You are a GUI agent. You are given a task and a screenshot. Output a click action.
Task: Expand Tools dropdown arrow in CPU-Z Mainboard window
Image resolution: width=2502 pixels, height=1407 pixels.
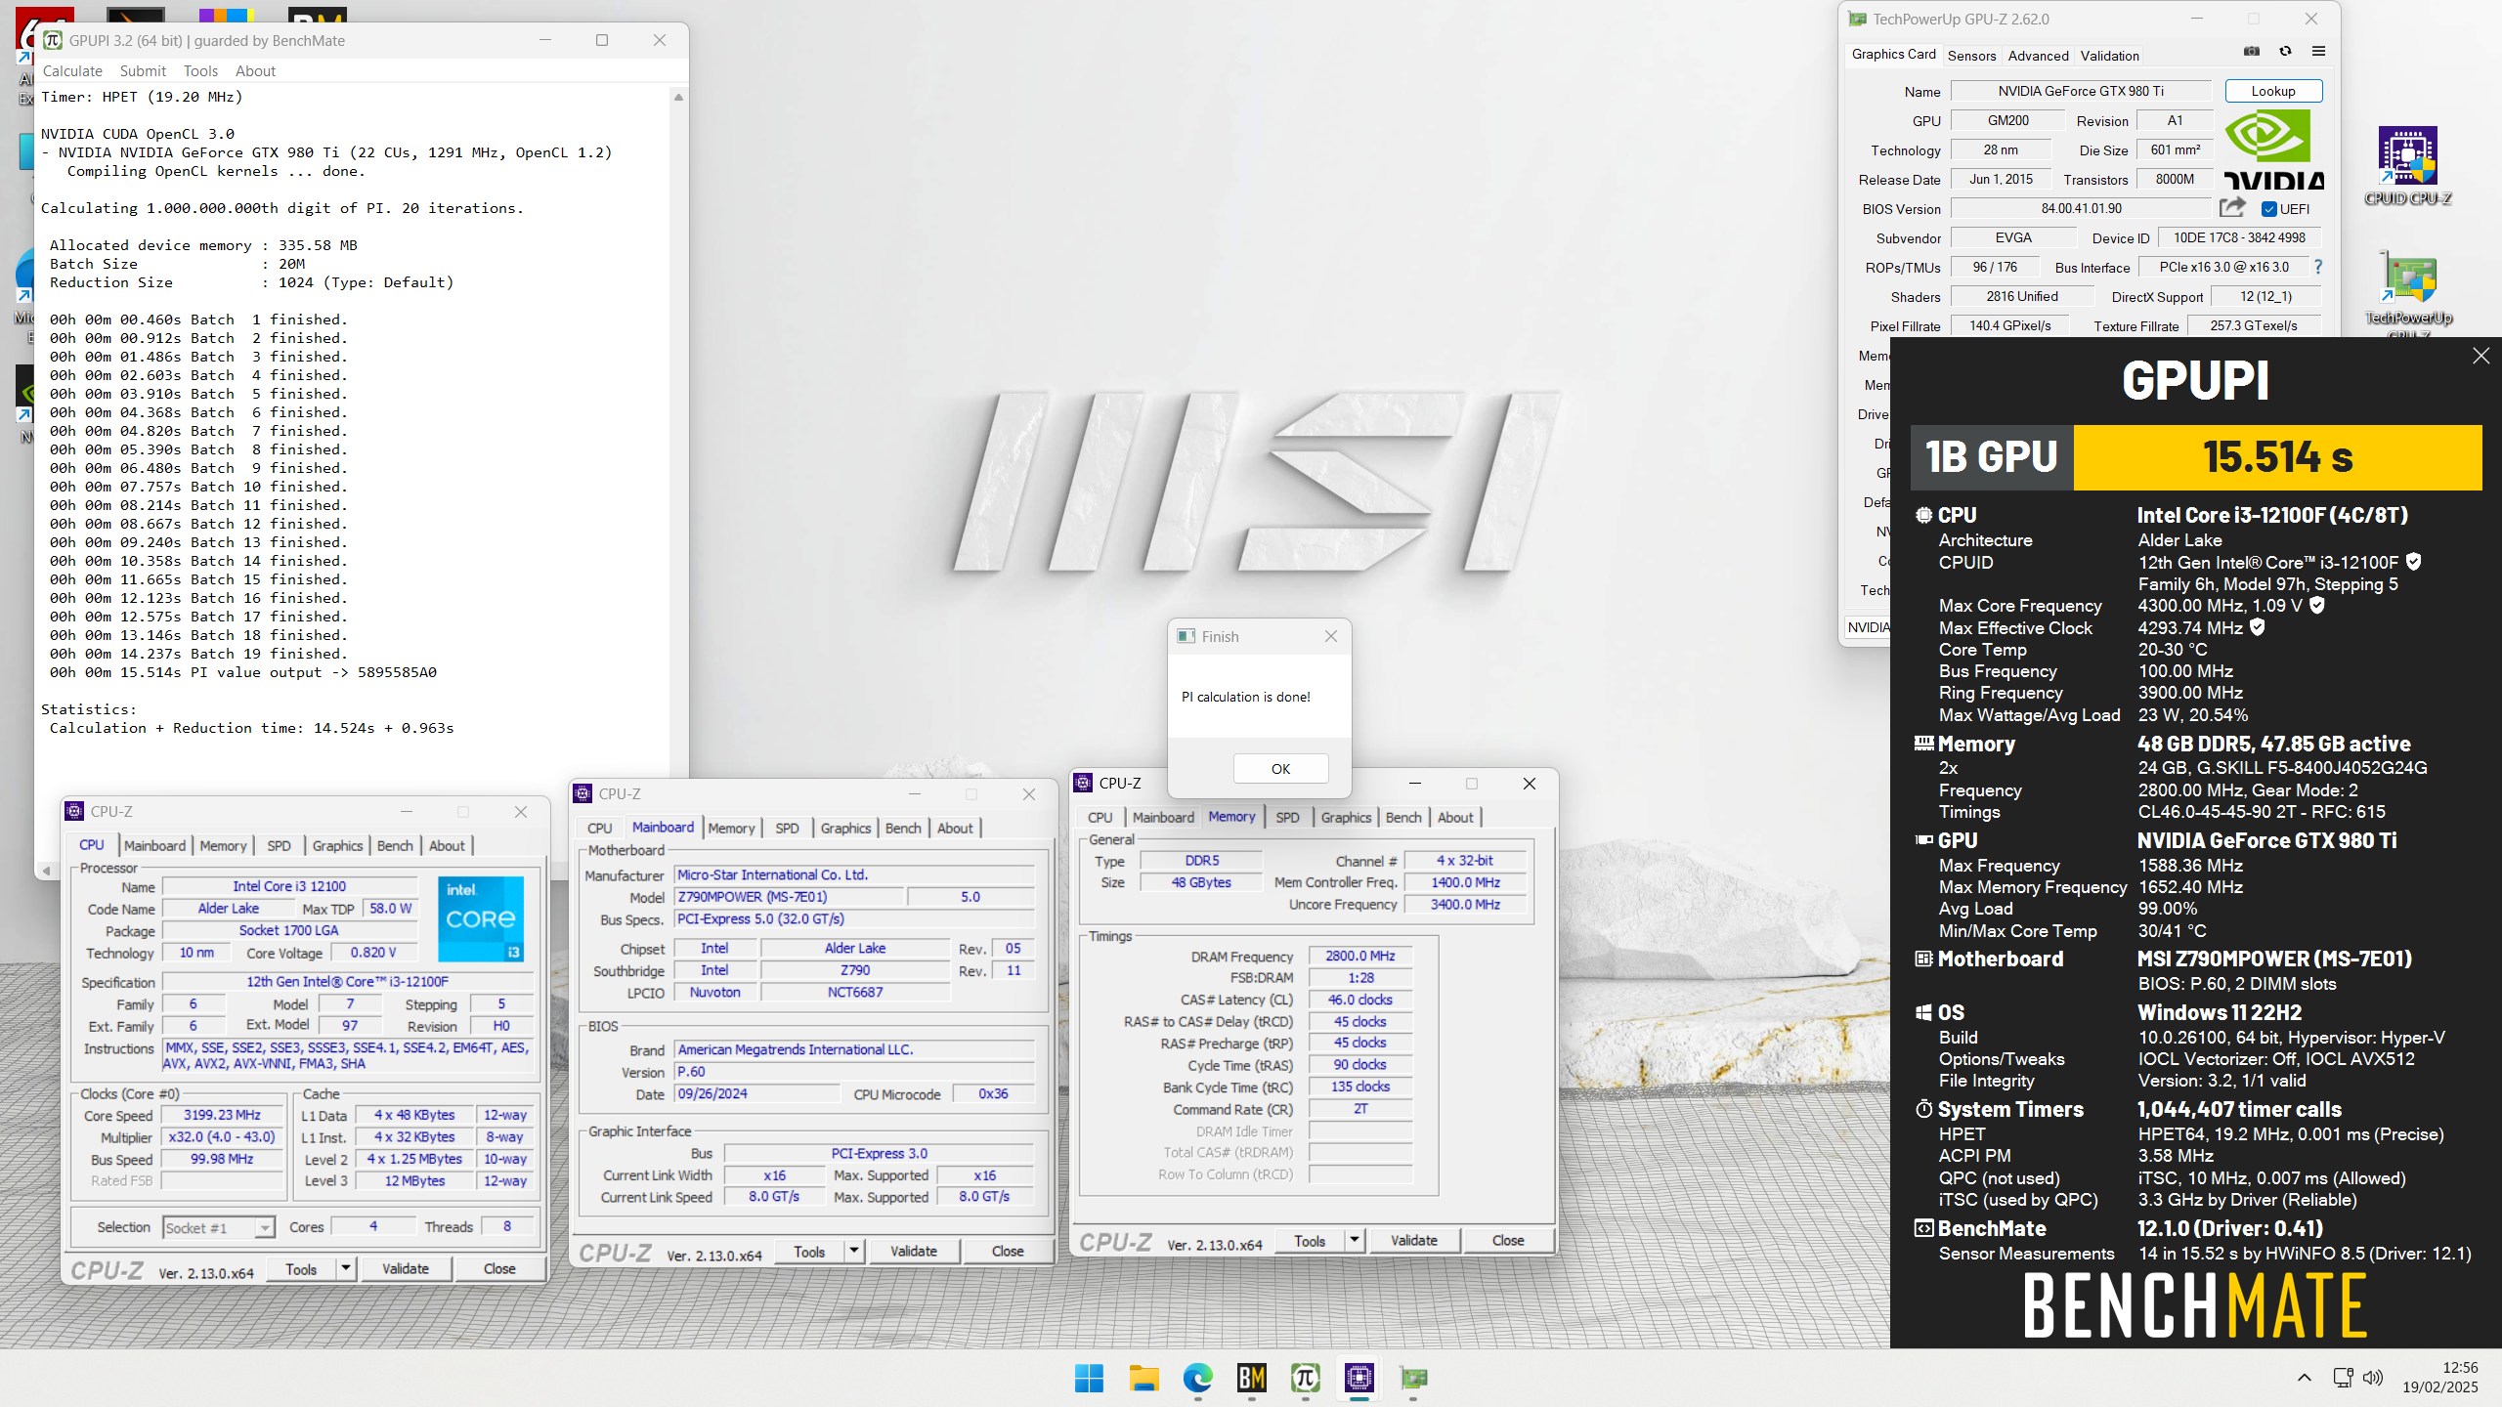(x=853, y=1251)
